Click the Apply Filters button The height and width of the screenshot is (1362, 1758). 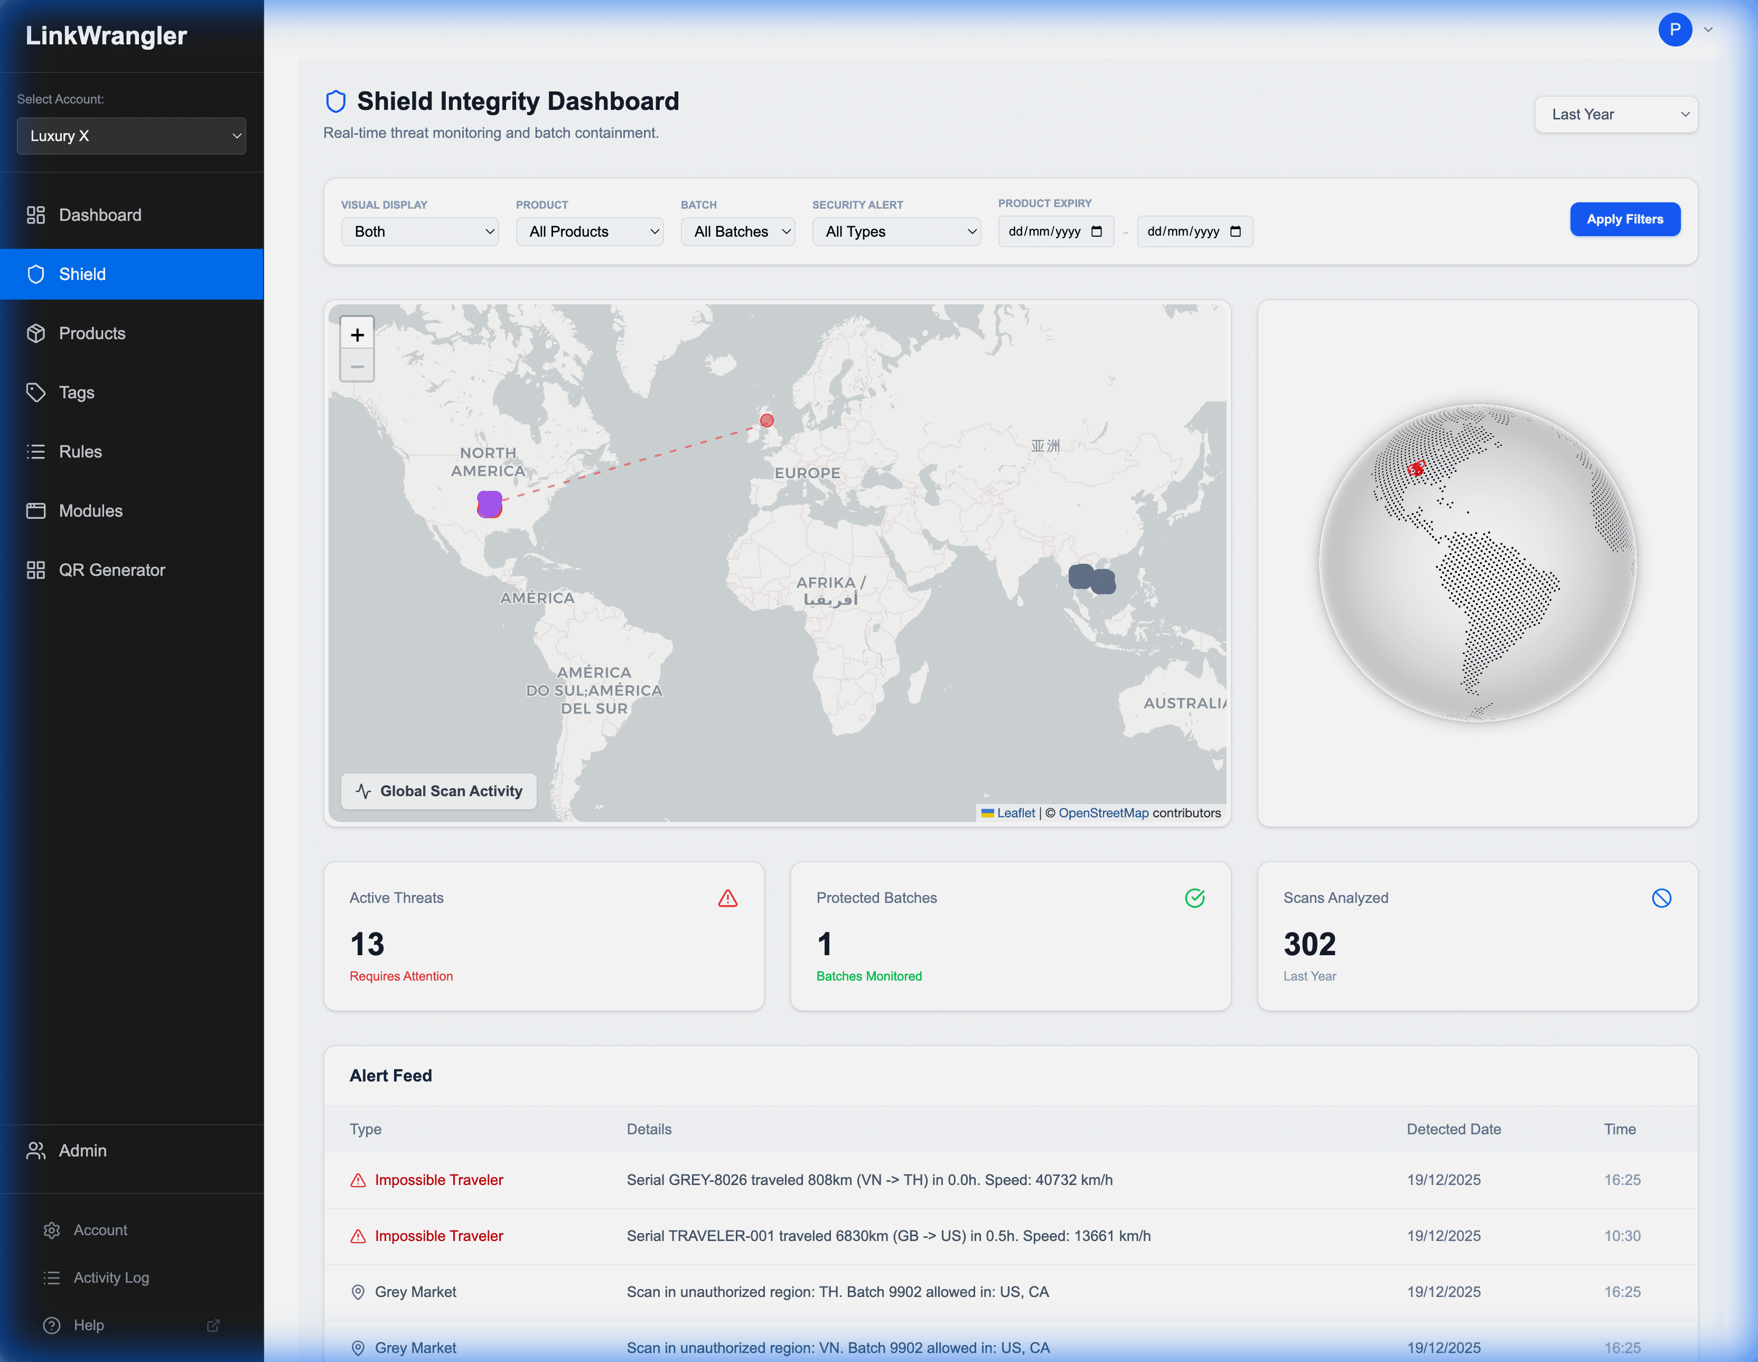tap(1624, 219)
